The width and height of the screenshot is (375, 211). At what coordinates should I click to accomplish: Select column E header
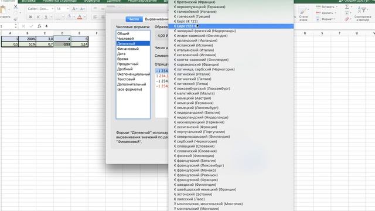[80, 33]
